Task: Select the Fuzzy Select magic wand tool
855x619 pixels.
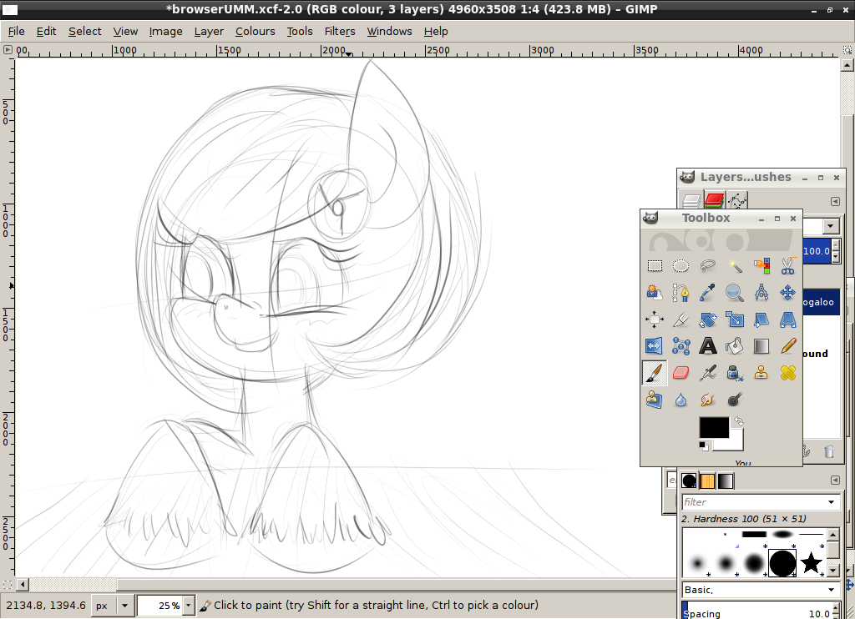Action: pyautogui.click(x=735, y=266)
